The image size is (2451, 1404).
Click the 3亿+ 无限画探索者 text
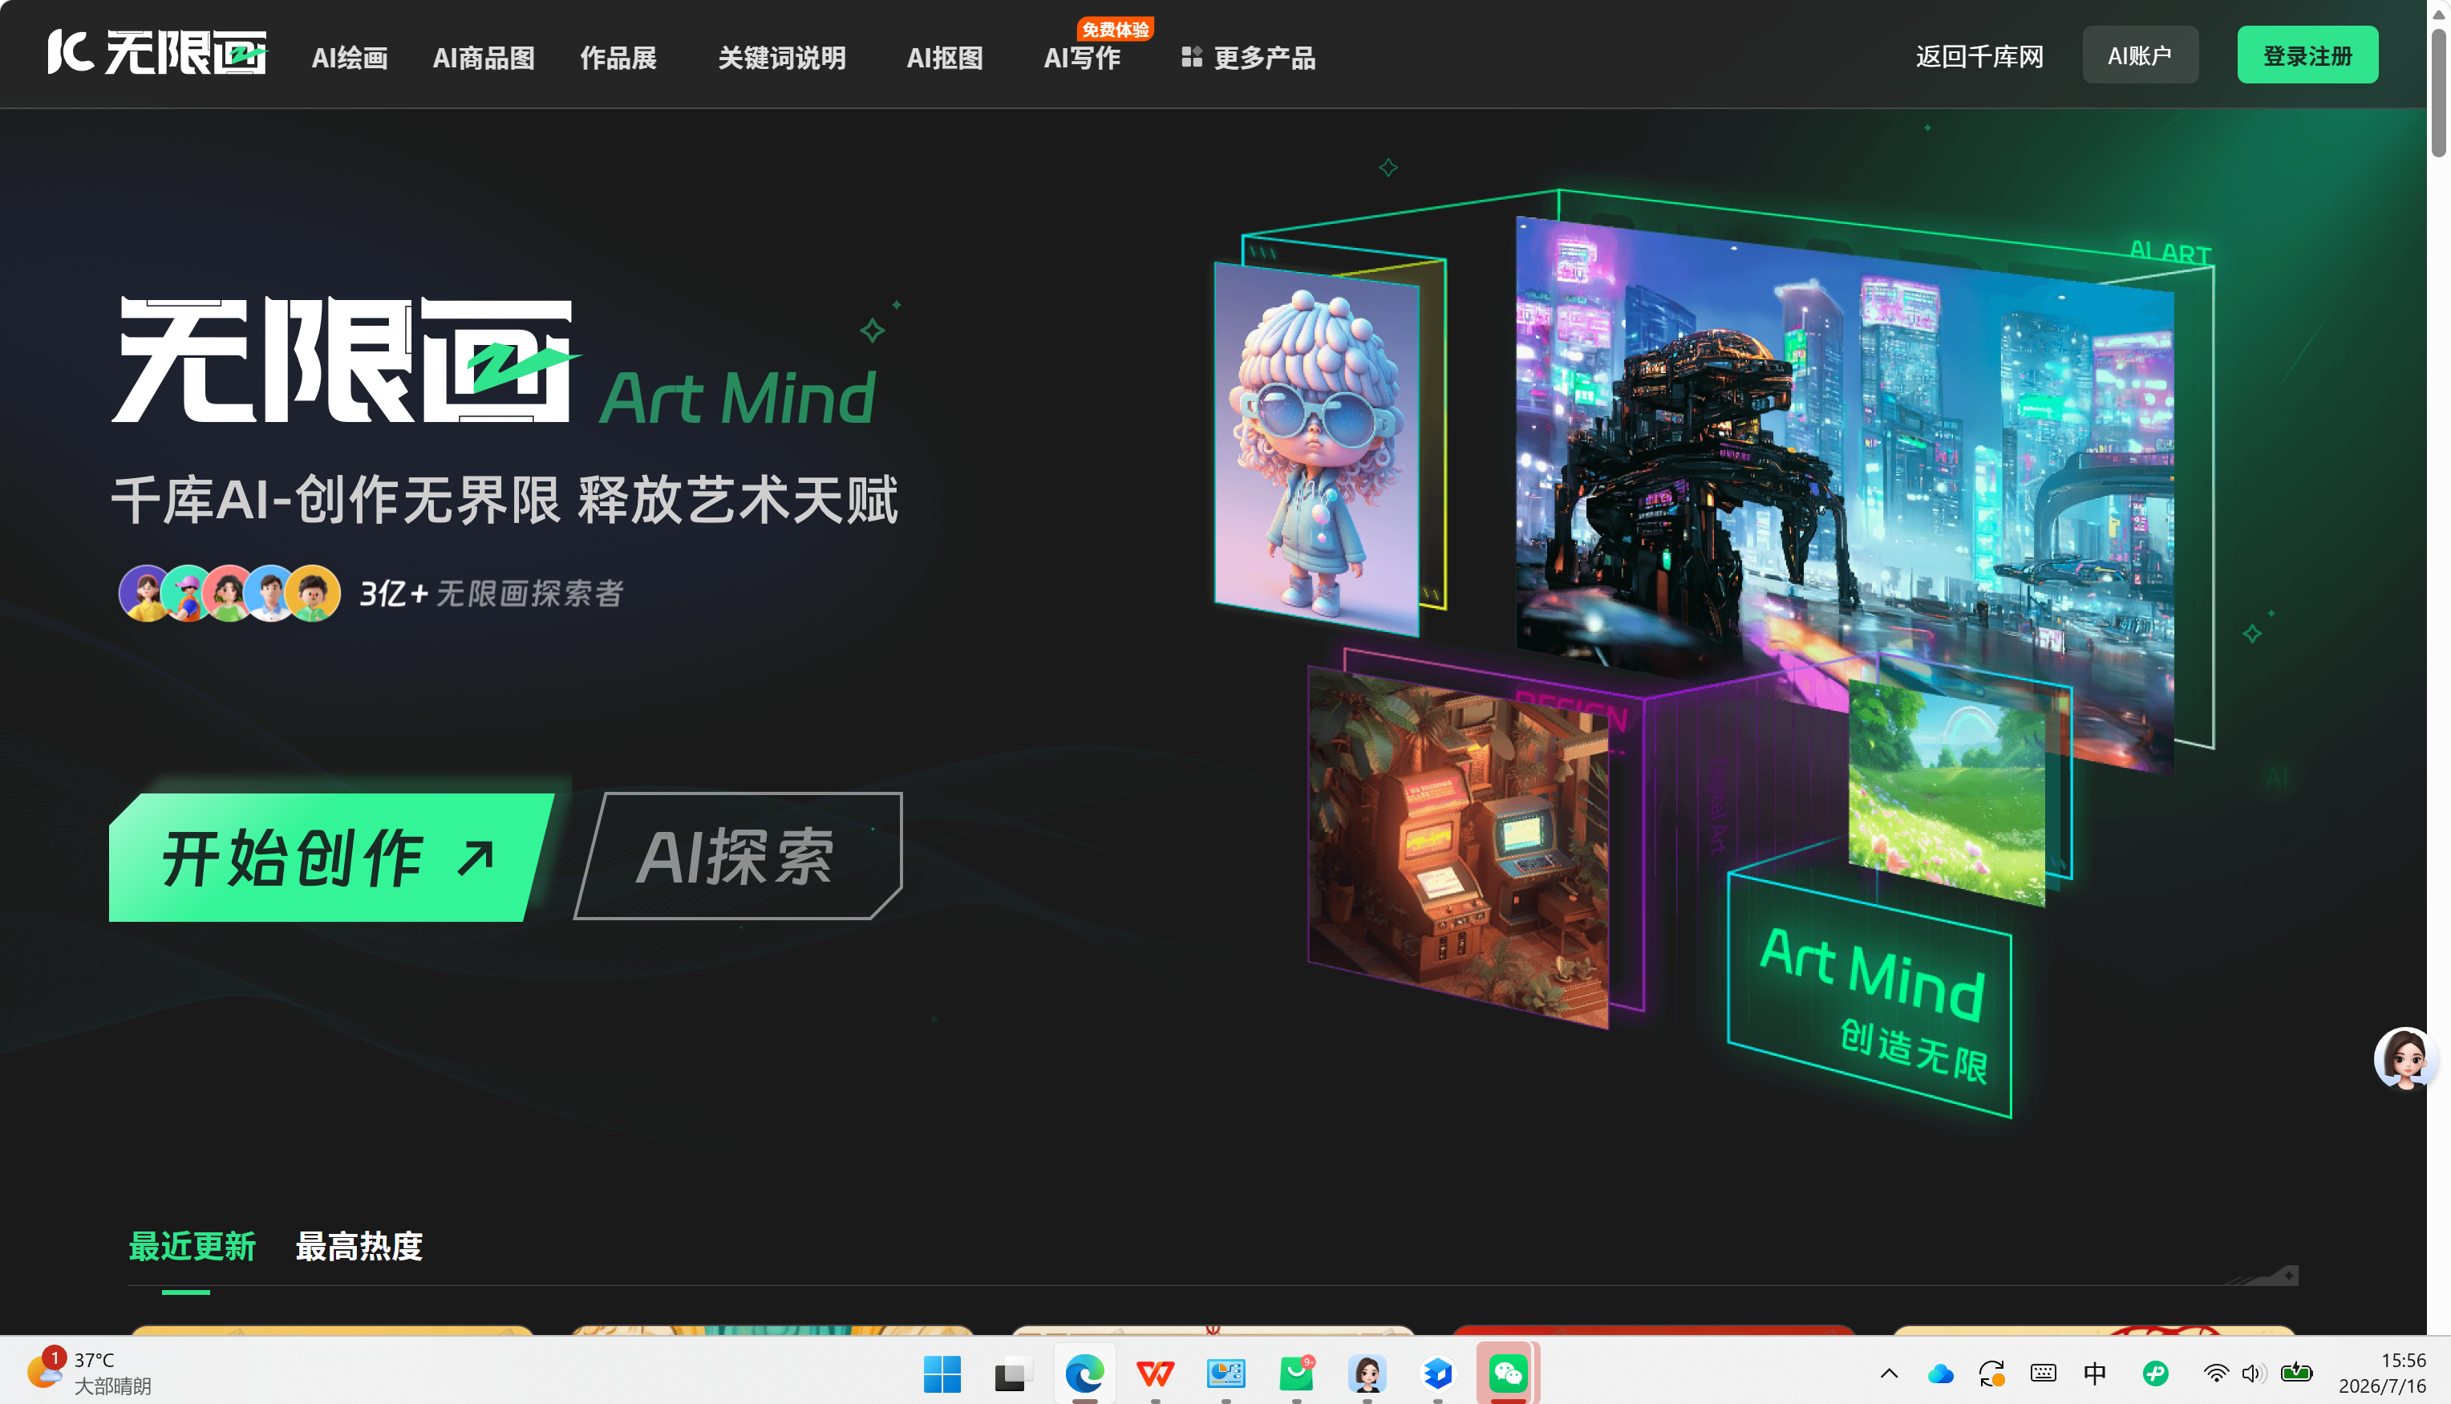pyautogui.click(x=492, y=593)
